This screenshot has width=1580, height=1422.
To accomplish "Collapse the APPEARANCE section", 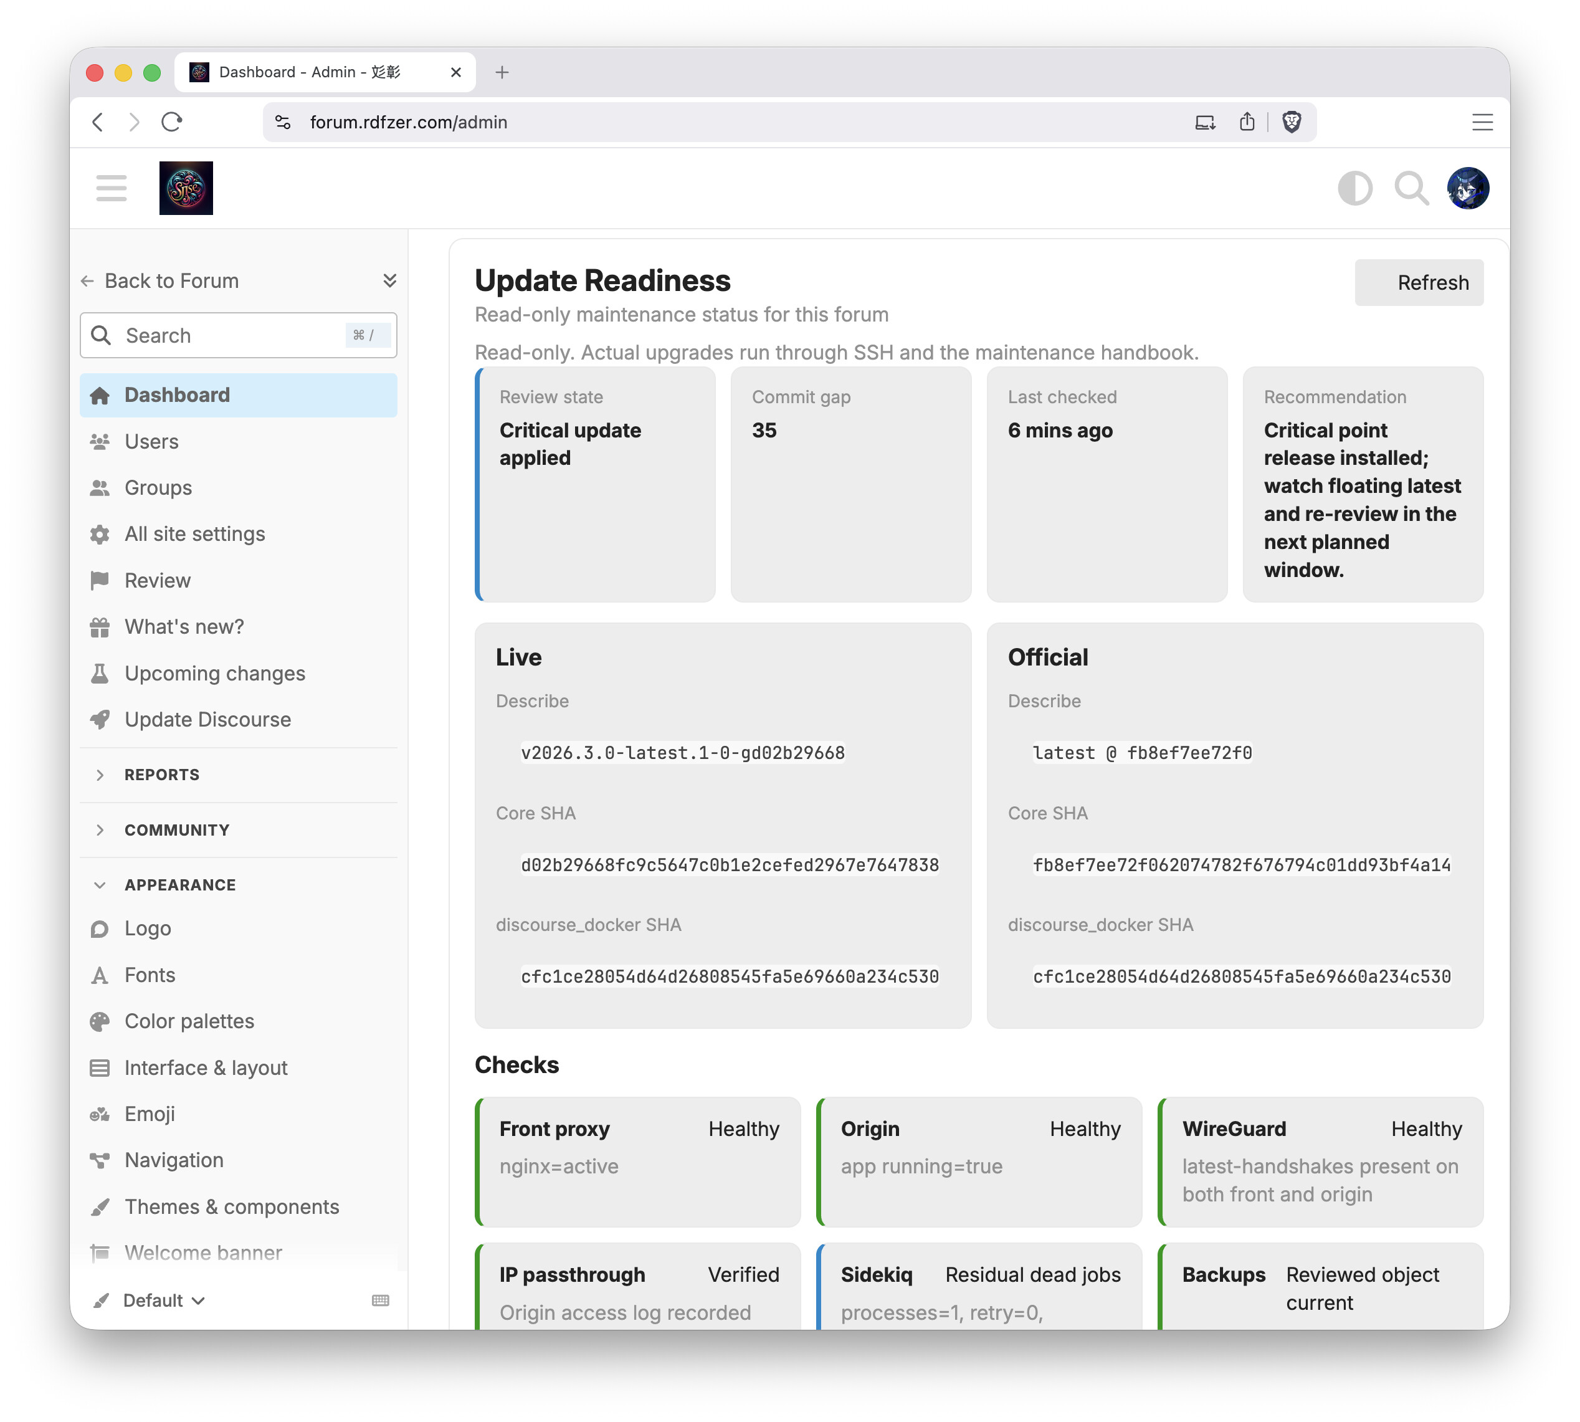I will [179, 884].
